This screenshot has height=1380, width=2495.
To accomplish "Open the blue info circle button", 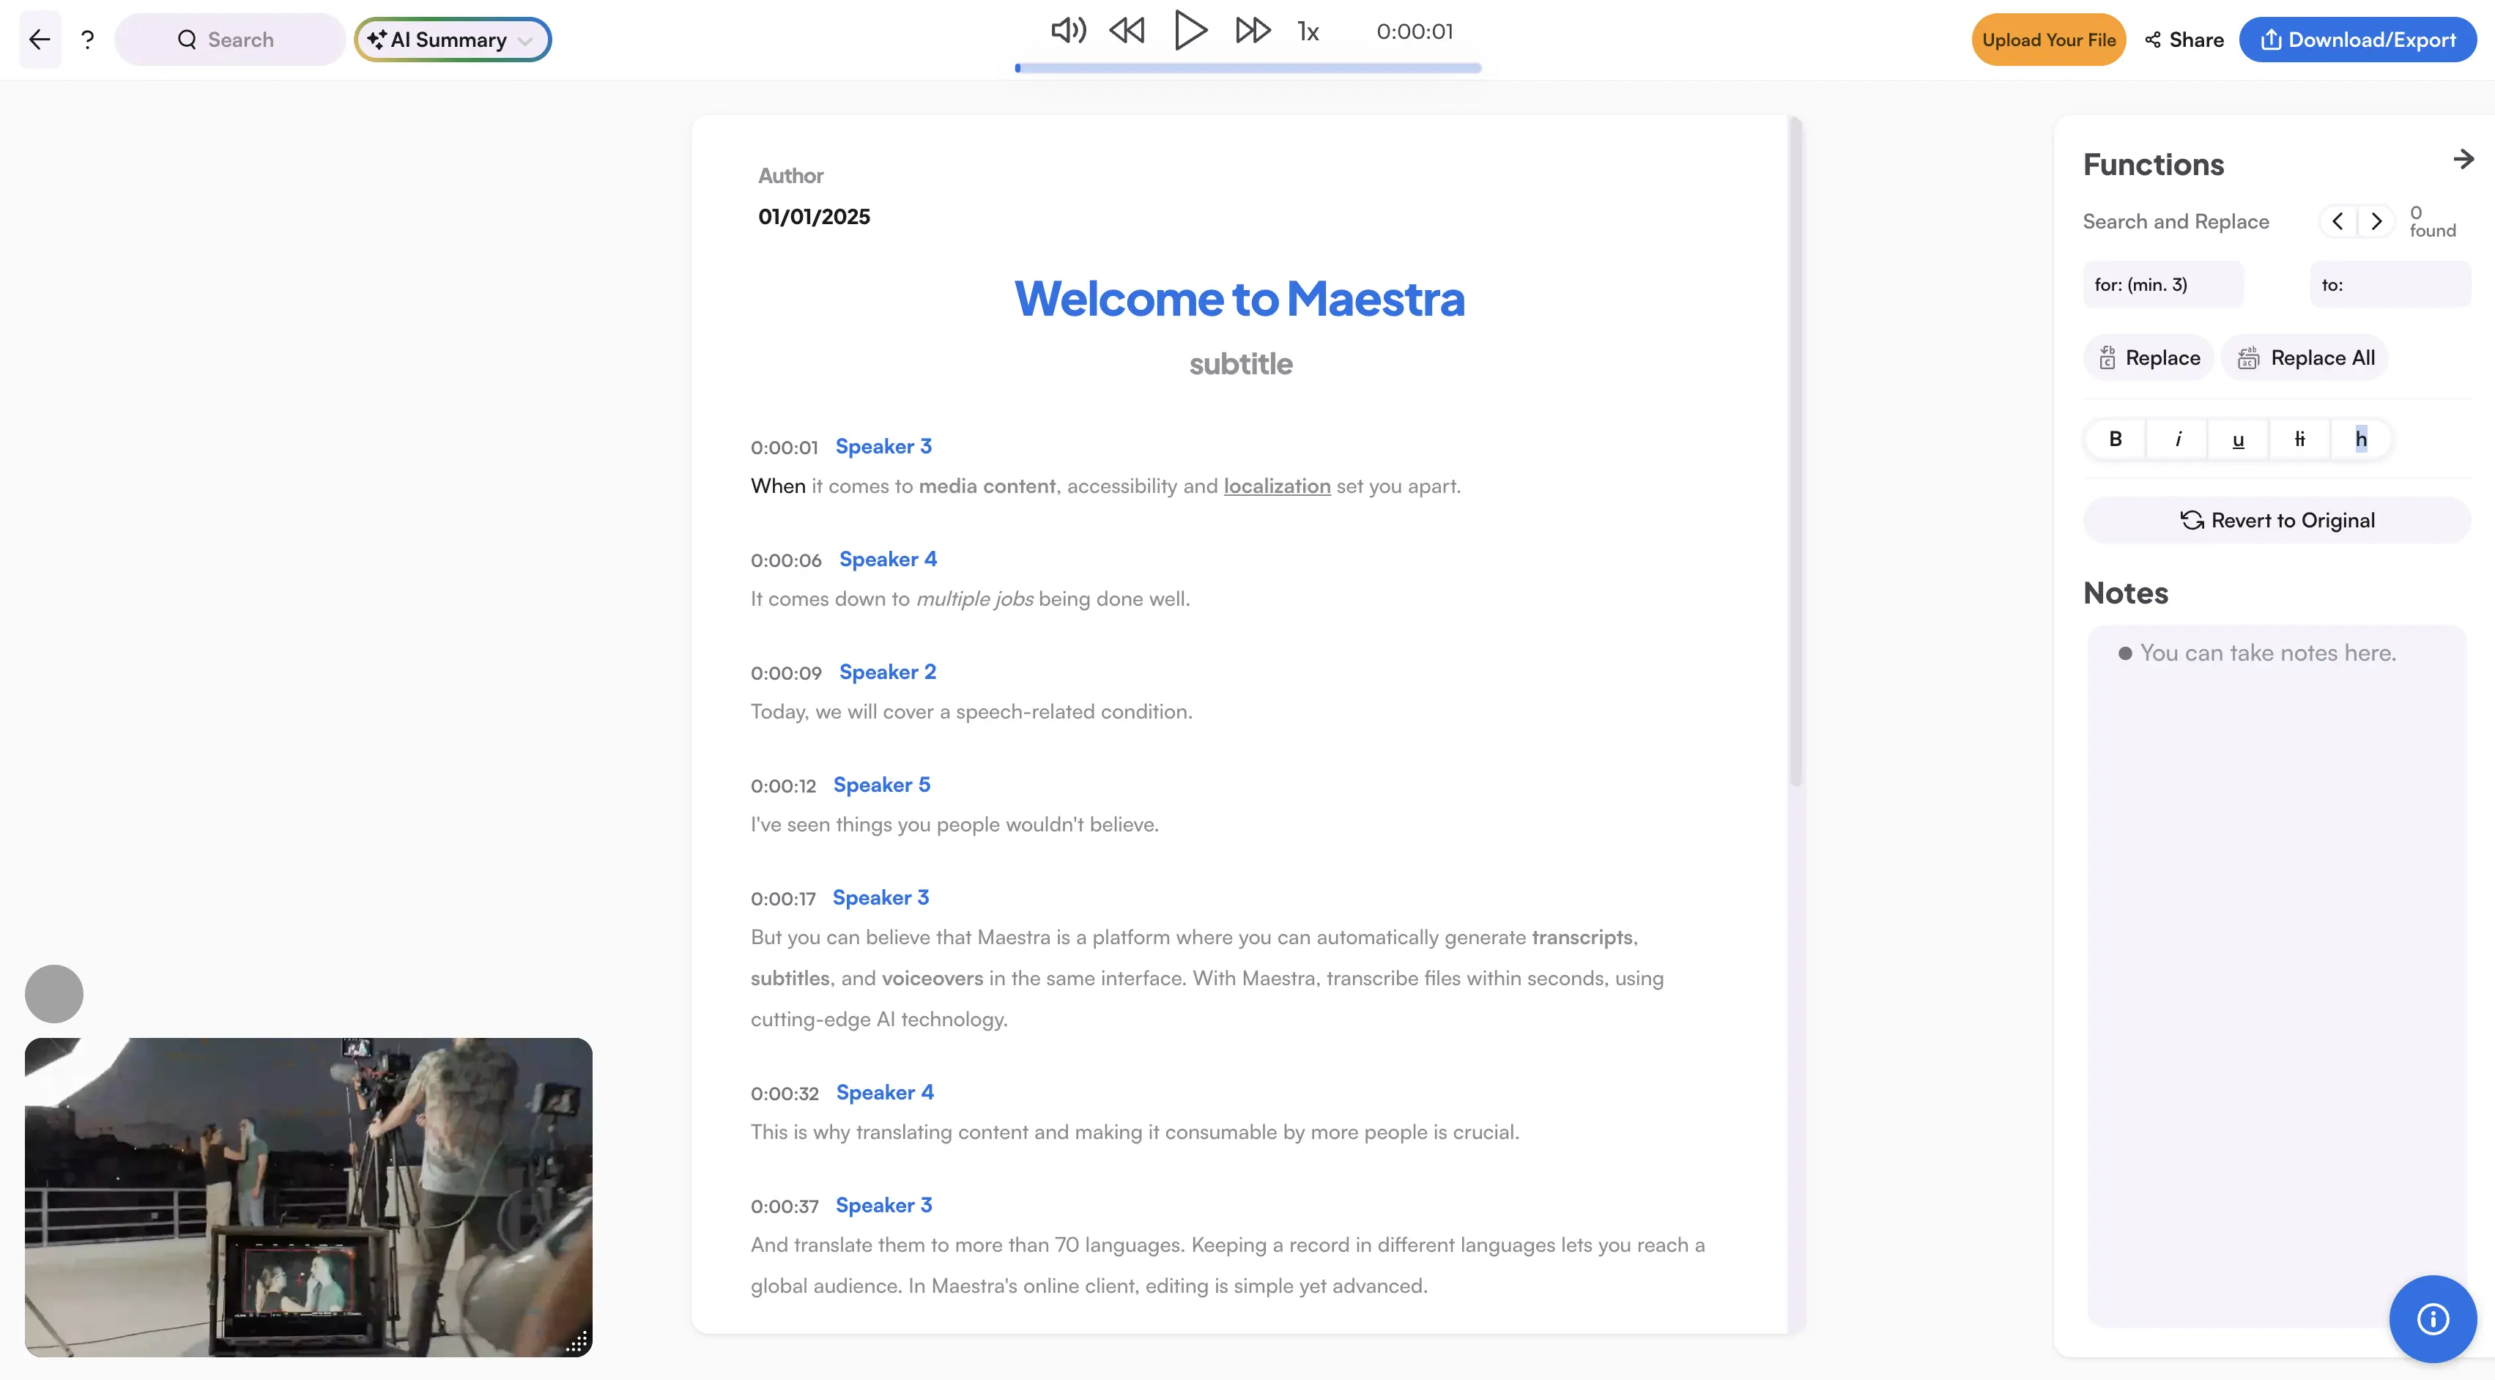I will coord(2432,1318).
